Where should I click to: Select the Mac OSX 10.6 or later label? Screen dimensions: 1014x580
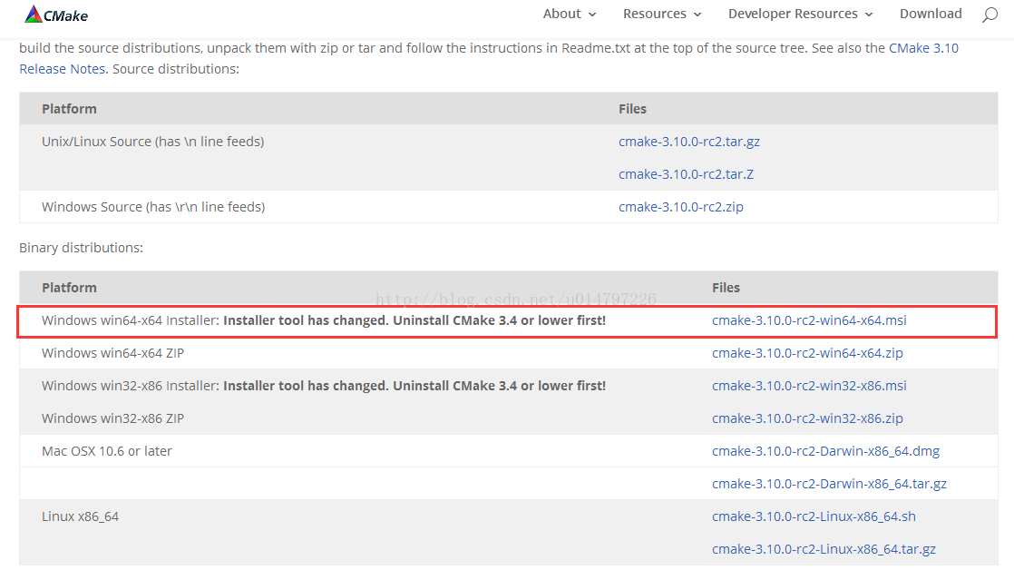click(x=107, y=451)
